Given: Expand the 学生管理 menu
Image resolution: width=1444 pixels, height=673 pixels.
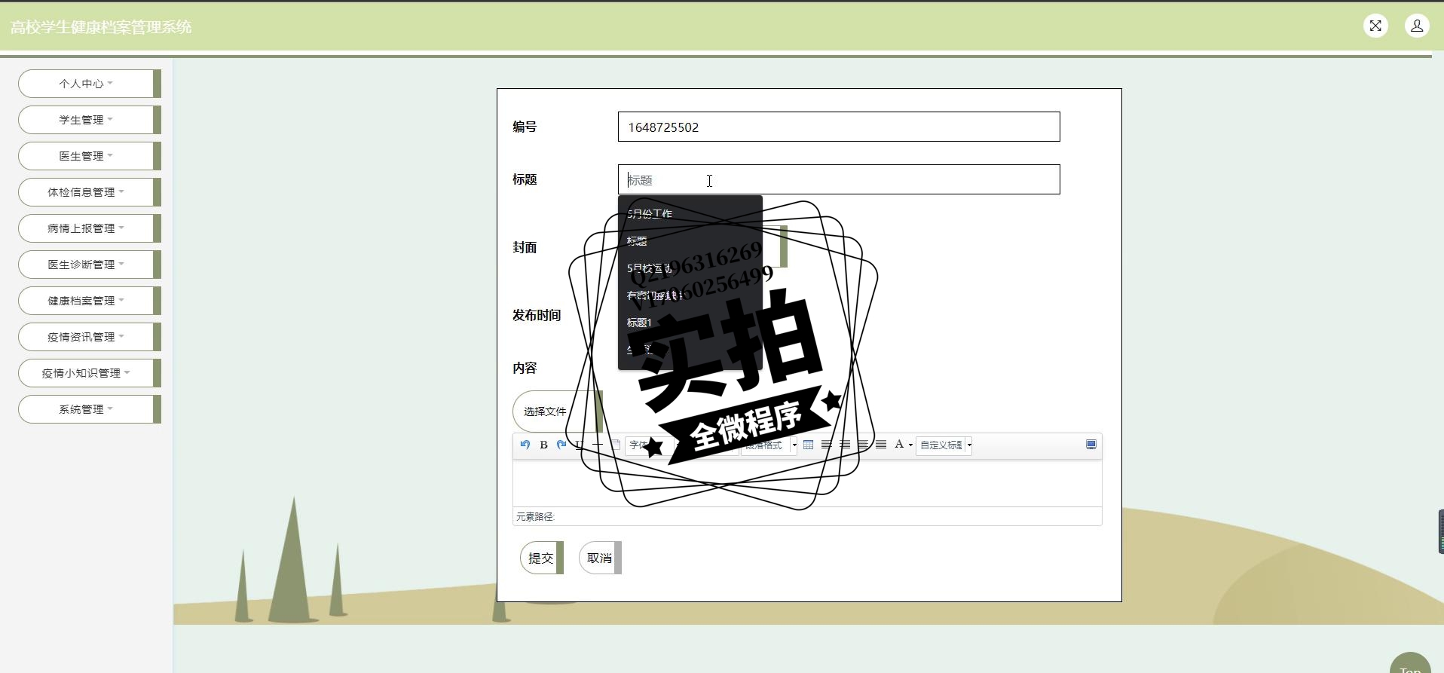Looking at the screenshot, I should (90, 120).
